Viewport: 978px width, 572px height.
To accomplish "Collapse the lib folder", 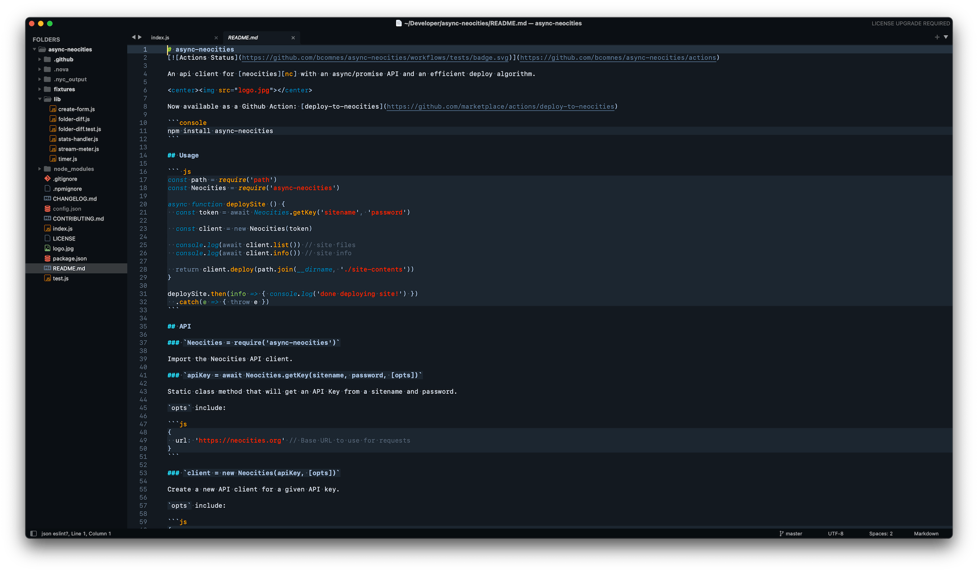I will point(40,99).
